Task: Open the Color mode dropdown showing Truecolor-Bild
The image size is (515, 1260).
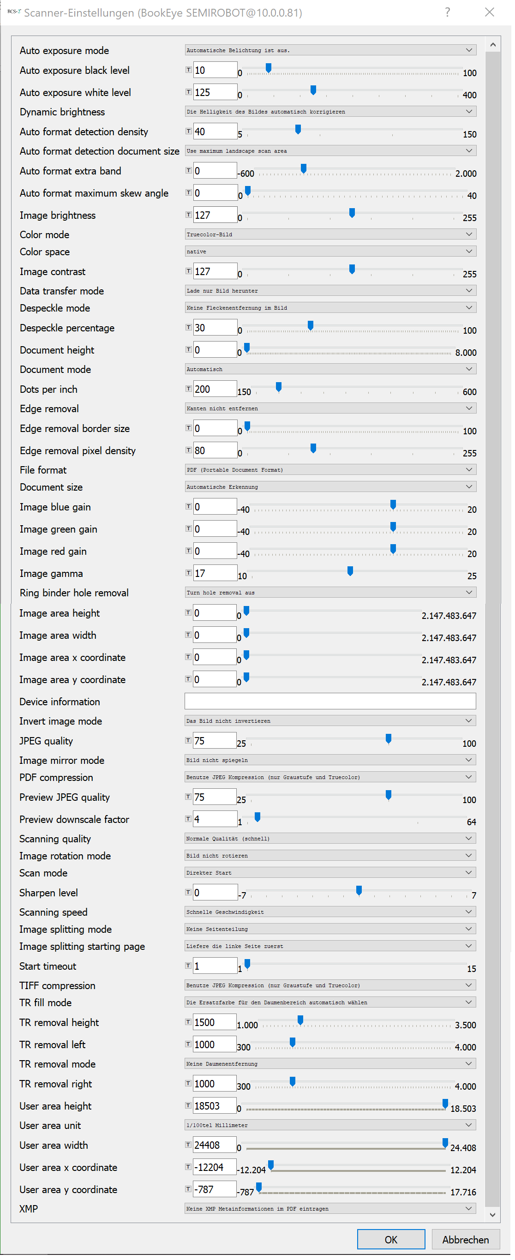Action: point(330,234)
